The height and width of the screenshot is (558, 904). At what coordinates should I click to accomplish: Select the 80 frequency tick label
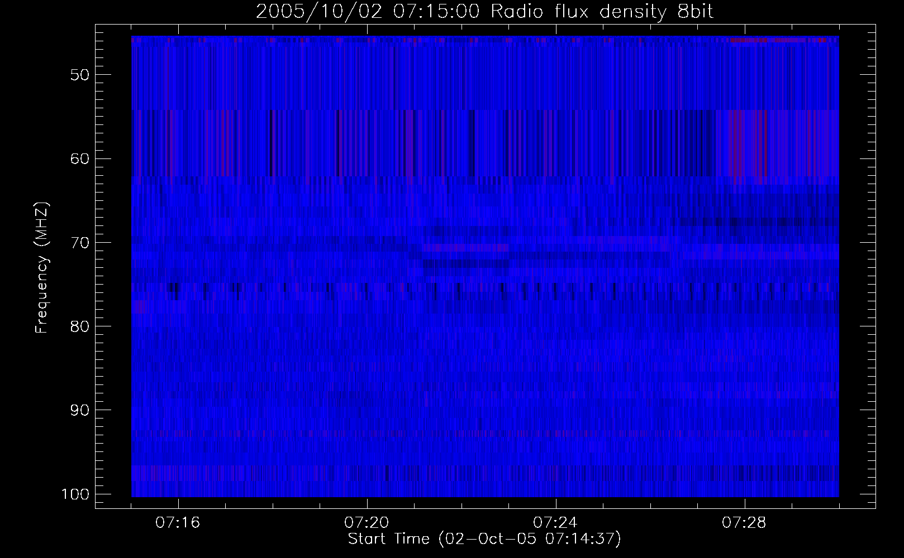pyautogui.click(x=80, y=326)
